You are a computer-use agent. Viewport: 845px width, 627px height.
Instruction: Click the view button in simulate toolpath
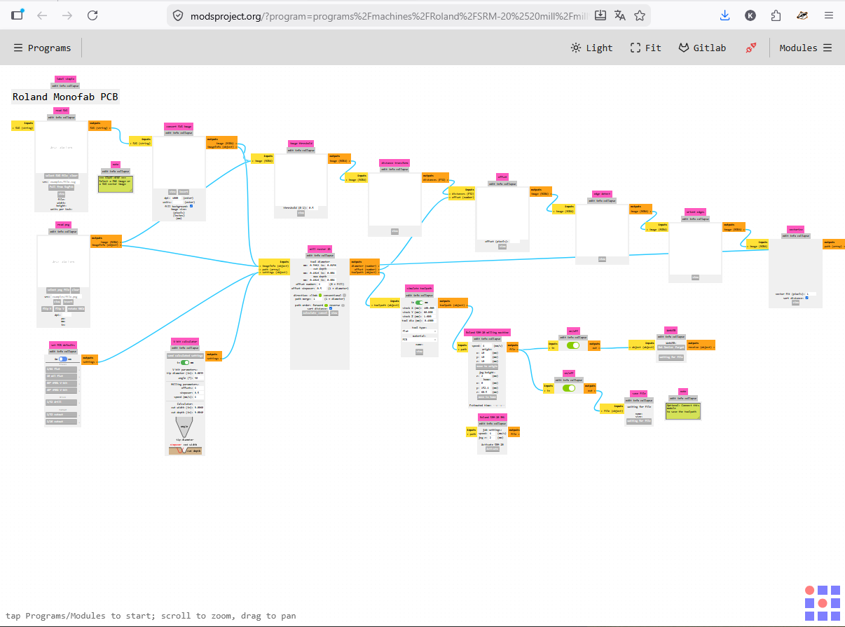(419, 352)
